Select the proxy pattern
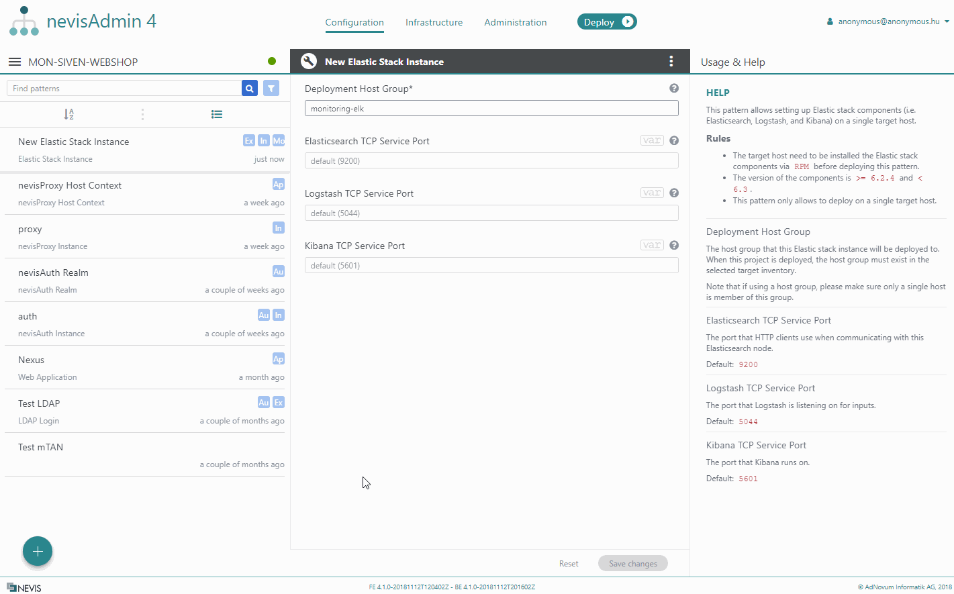954x594 pixels. [144, 237]
